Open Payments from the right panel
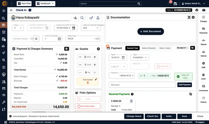Image resolution: width=209 pixels, height=124 pixels. click(x=203, y=31)
